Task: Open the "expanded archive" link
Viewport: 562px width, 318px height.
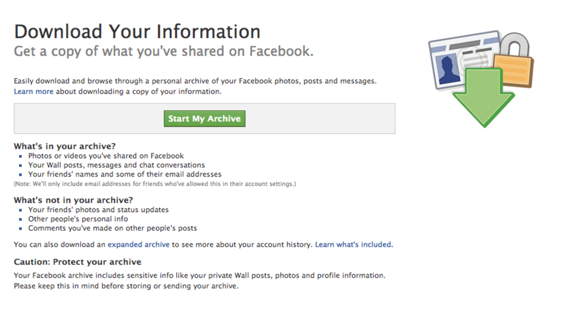Action: [x=138, y=244]
